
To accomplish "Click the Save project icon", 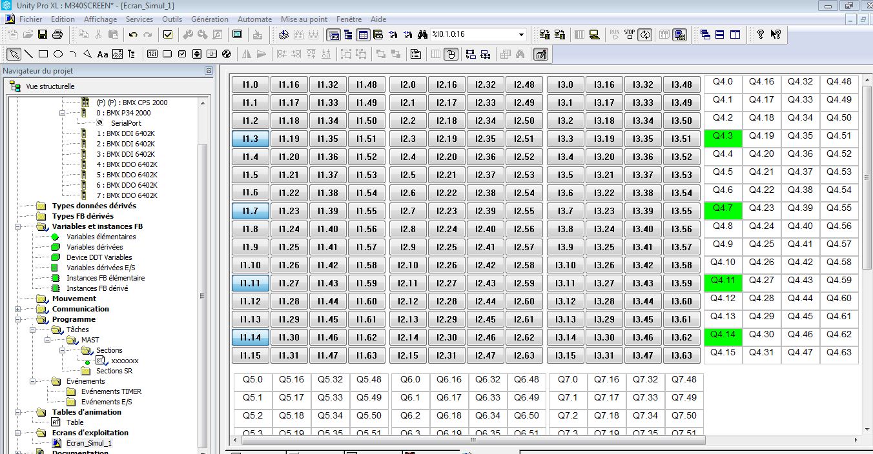I will 43,34.
